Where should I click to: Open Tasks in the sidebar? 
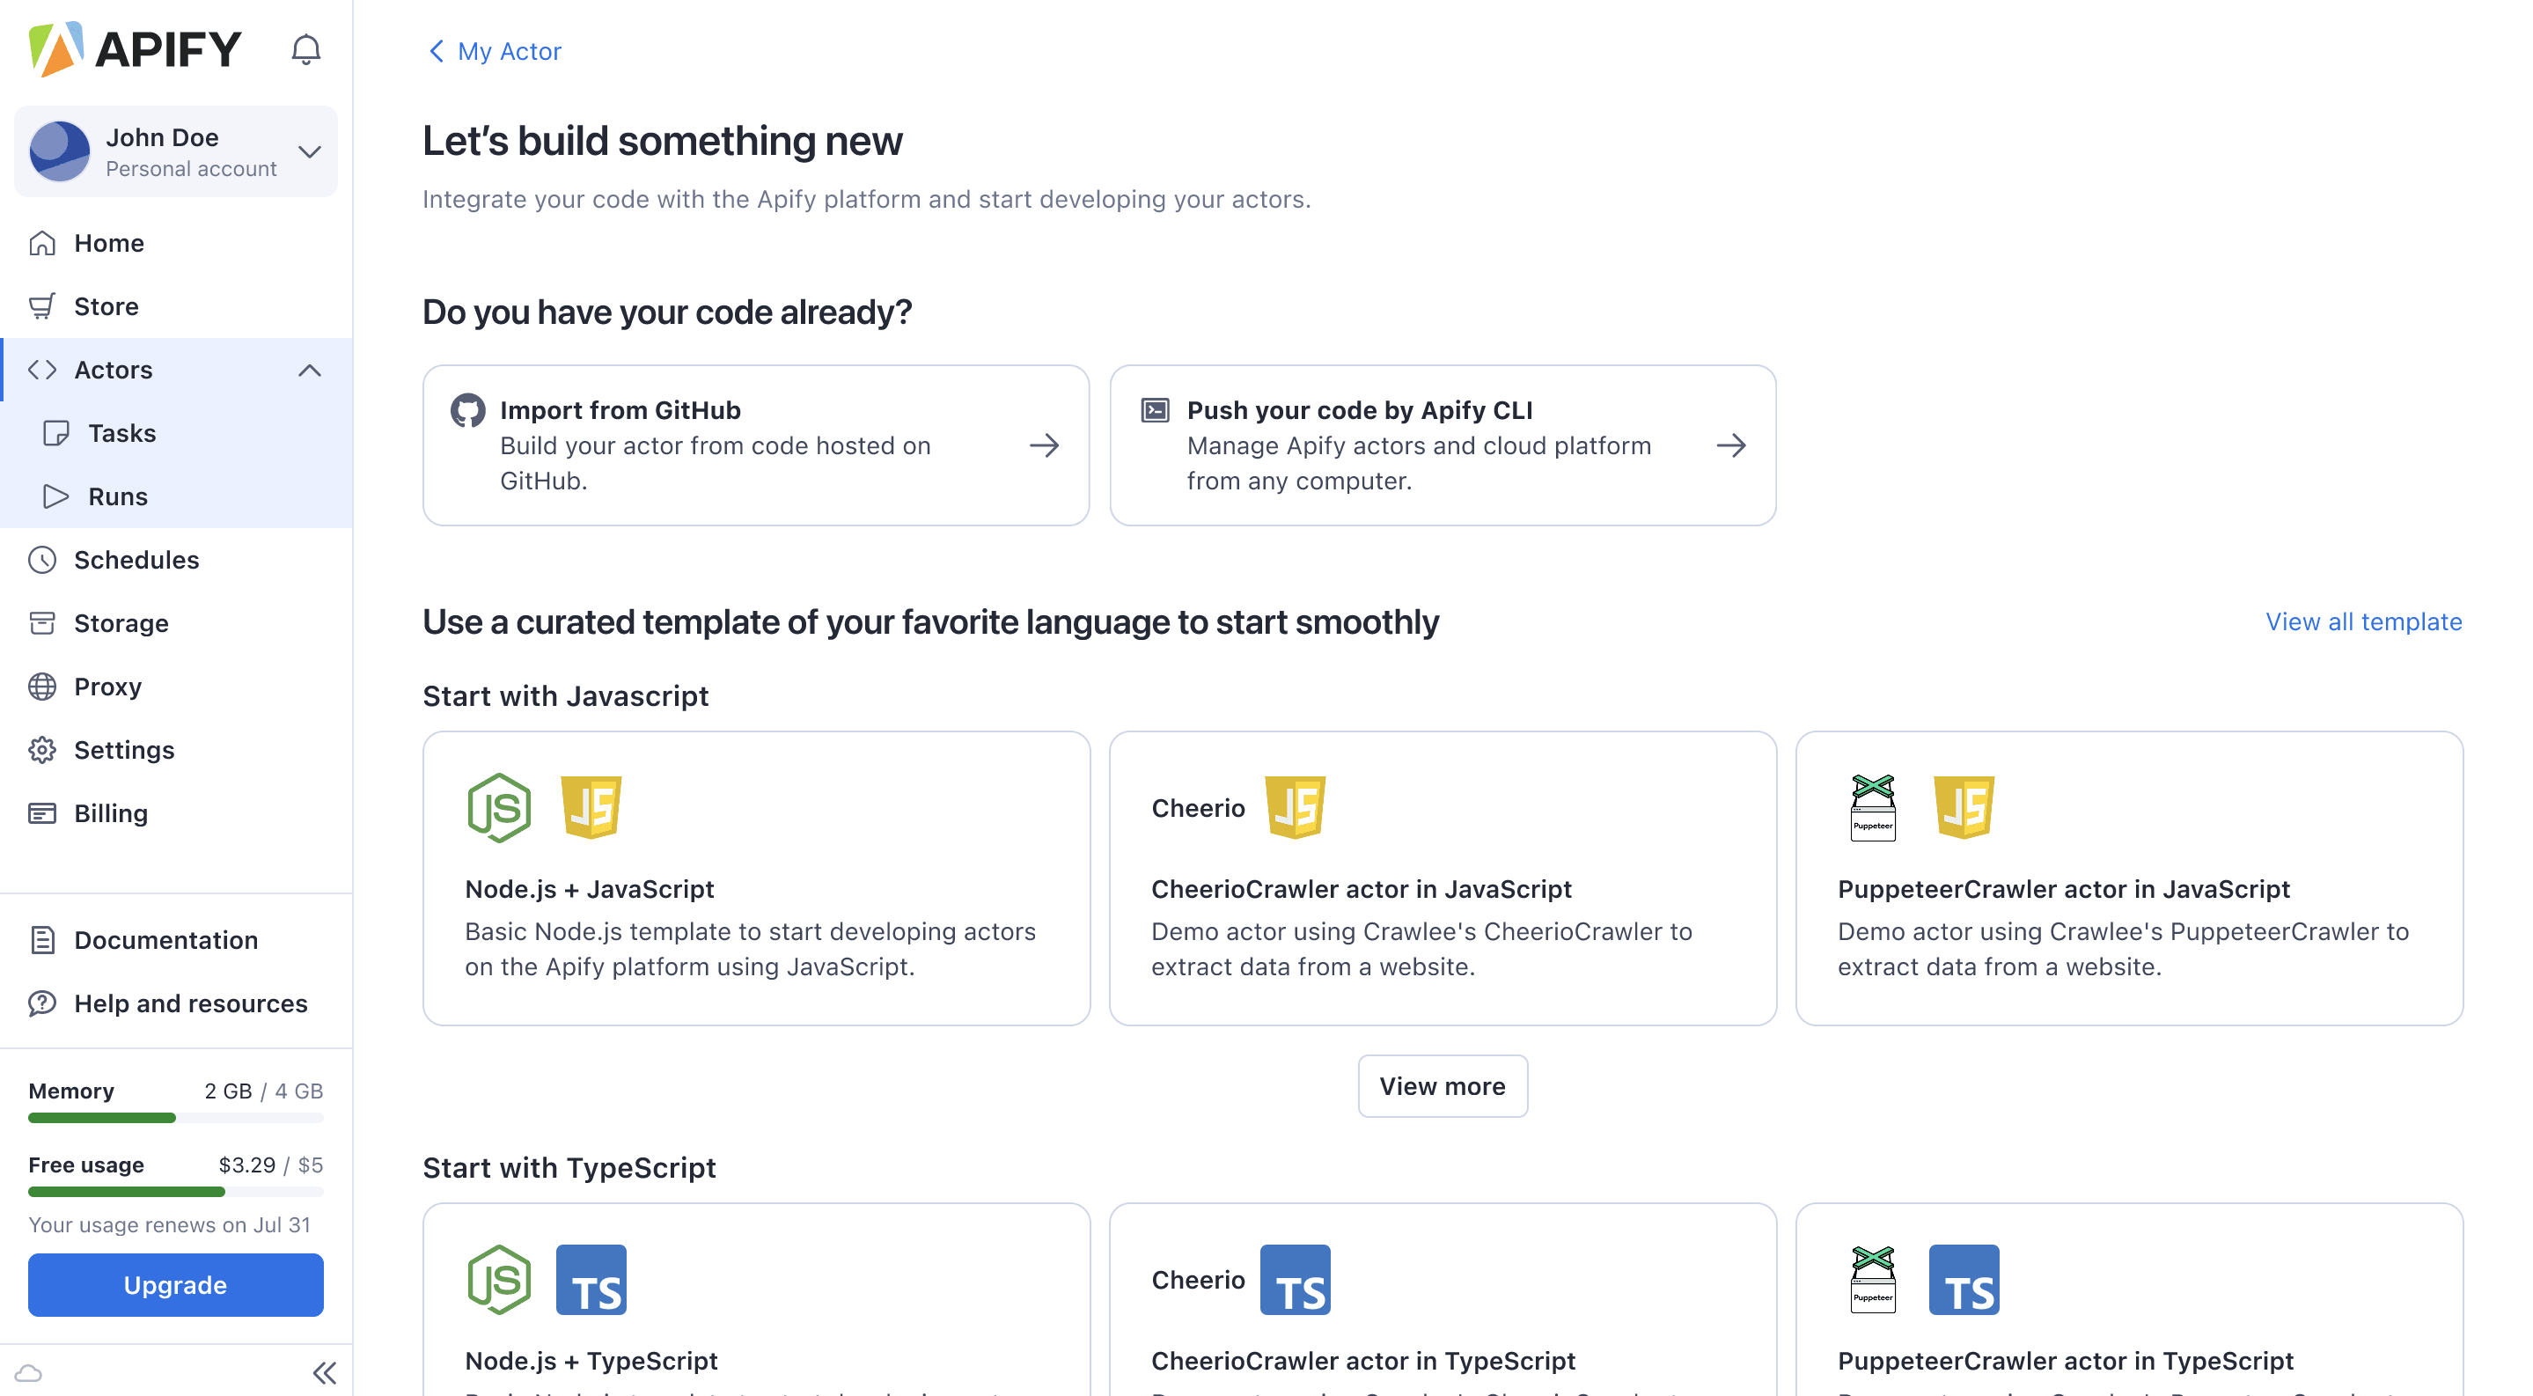(x=122, y=432)
